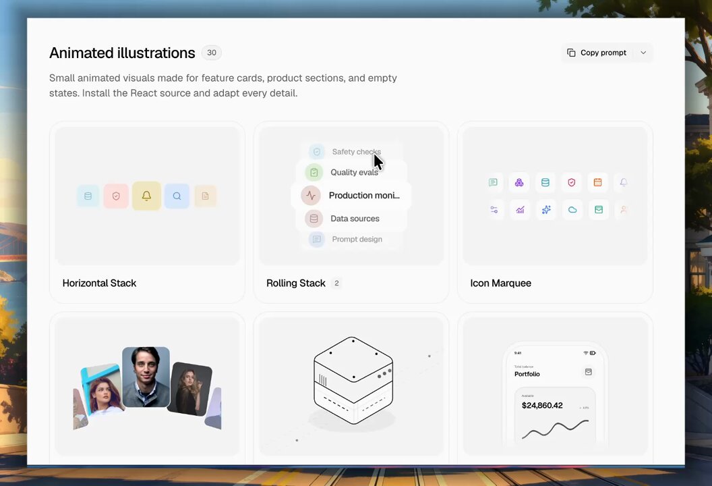Viewport: 712px width, 486px height.
Task: Click the red shield icon in Horizontal Stack
Action: (116, 196)
